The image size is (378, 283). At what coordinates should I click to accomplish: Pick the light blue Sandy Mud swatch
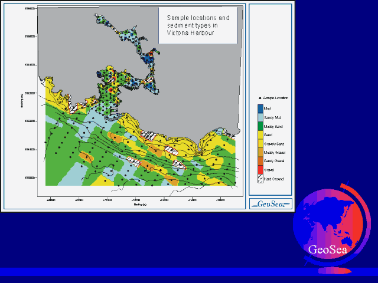click(x=259, y=118)
